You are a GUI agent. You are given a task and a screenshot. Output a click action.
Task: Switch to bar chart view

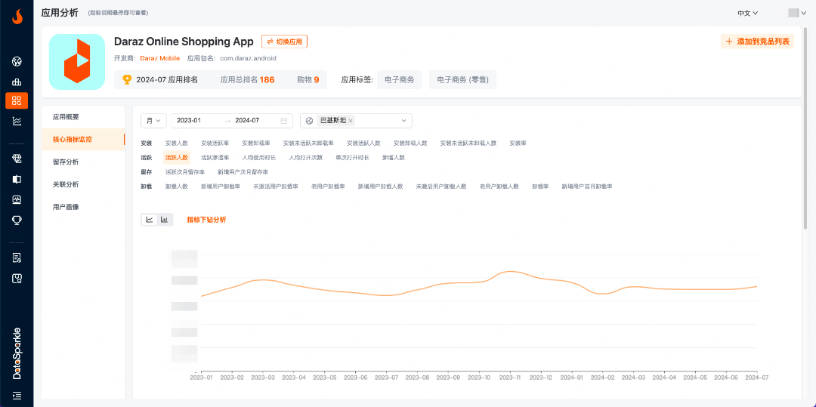(165, 220)
